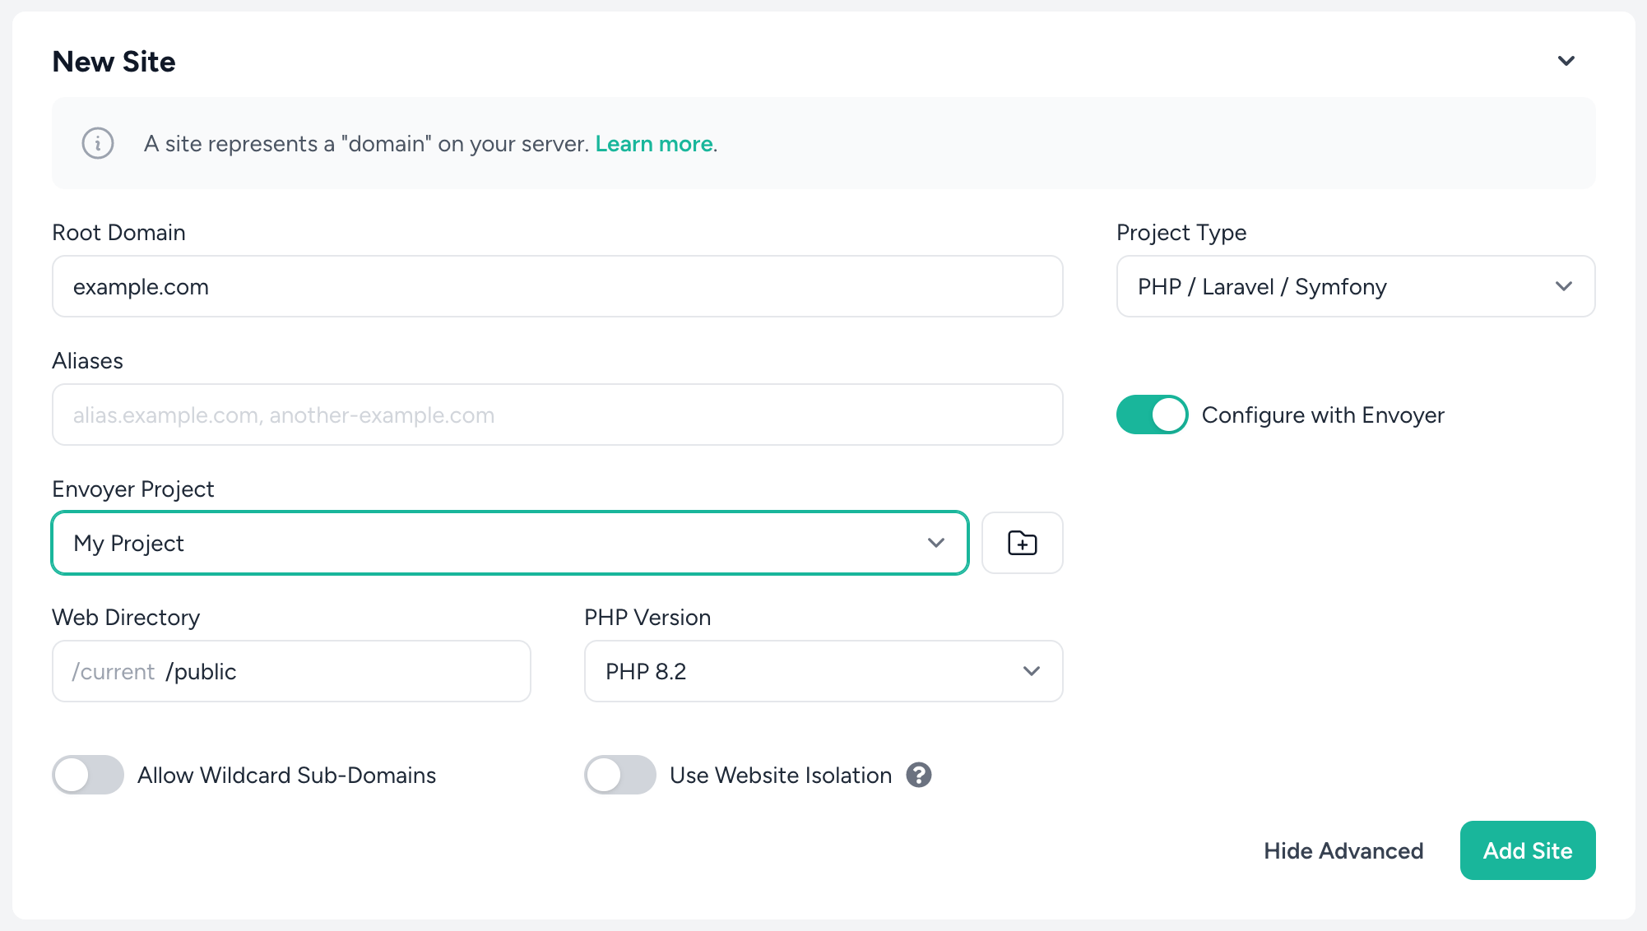The image size is (1647, 931).
Task: Click the chevron inside the PHP Version selector
Action: coord(1031,671)
